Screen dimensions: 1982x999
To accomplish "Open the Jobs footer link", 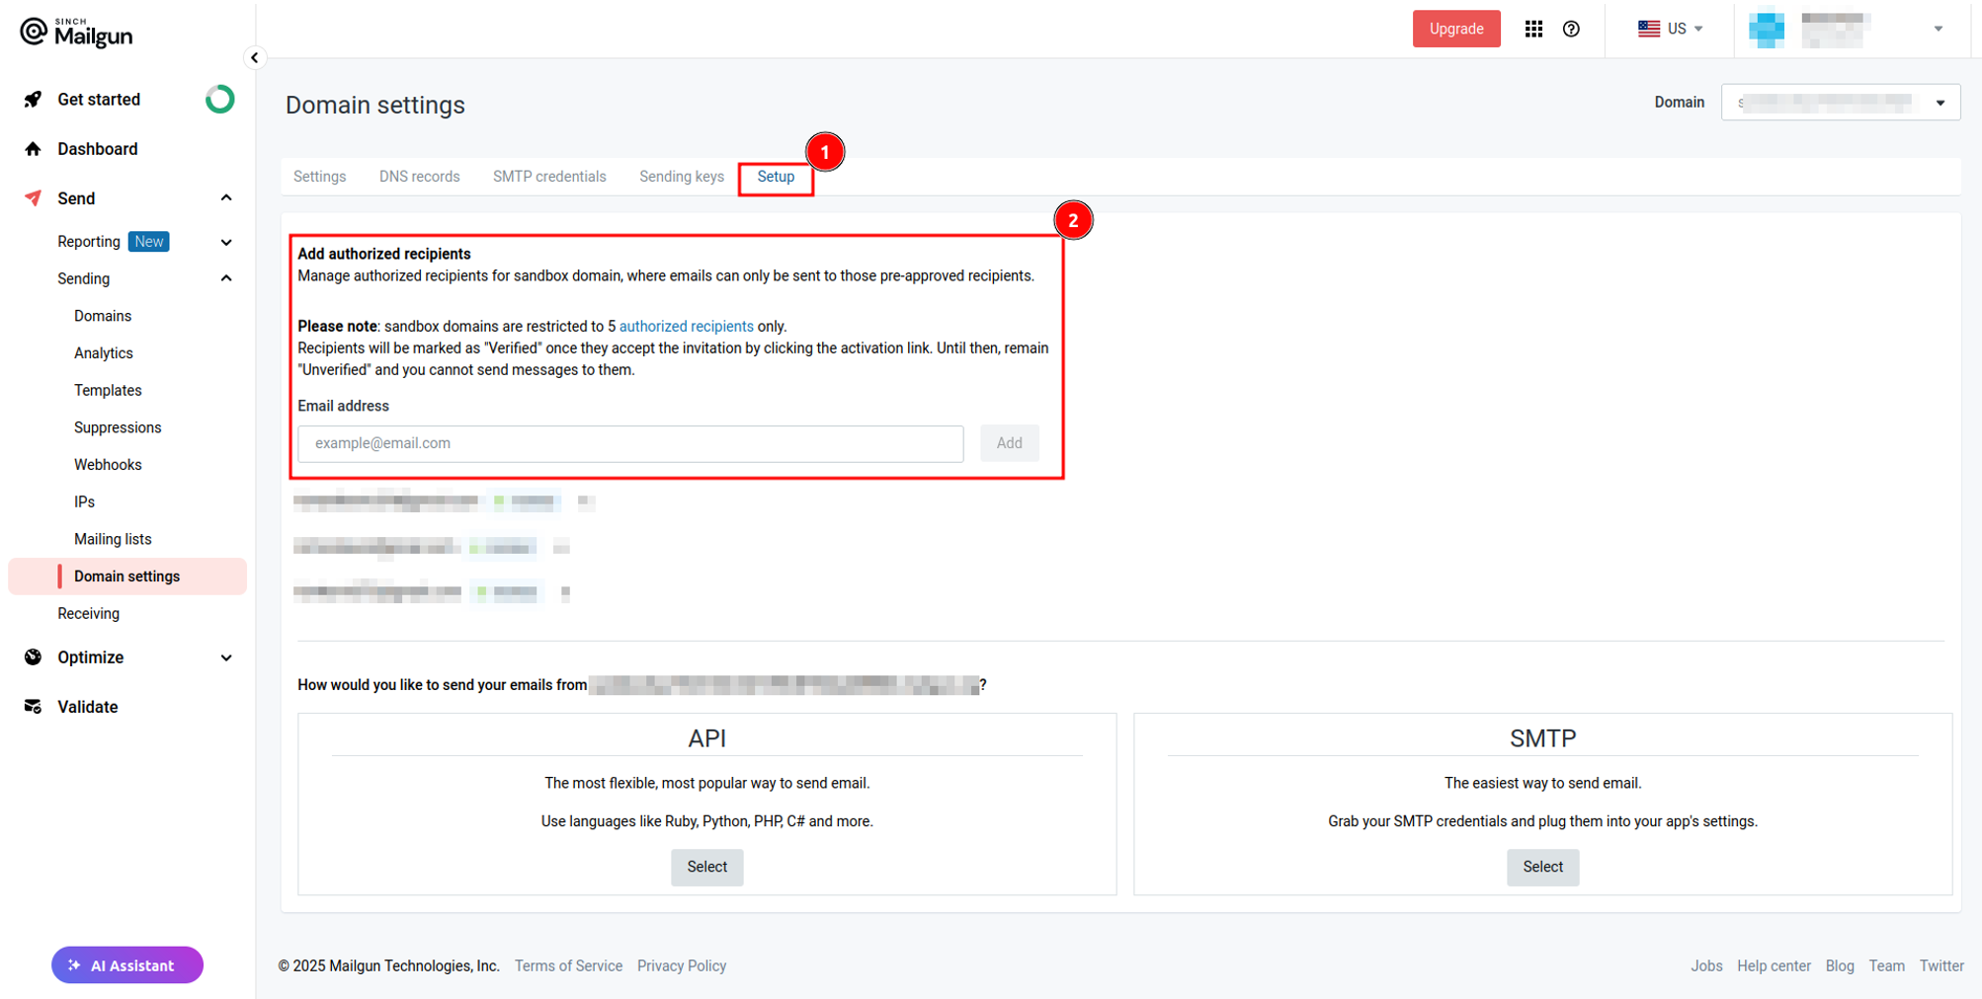I will [1706, 966].
